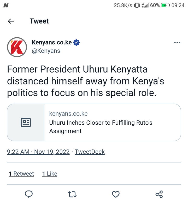Image resolution: width=188 pixels, height=203 pixels.
Task: Open Kenyans.co.ke profile picture
Action: pyautogui.click(x=17, y=47)
